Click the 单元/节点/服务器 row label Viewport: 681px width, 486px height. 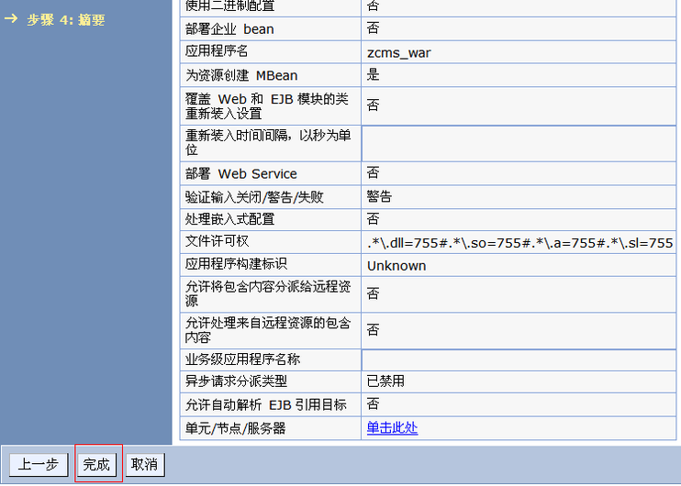click(x=236, y=428)
